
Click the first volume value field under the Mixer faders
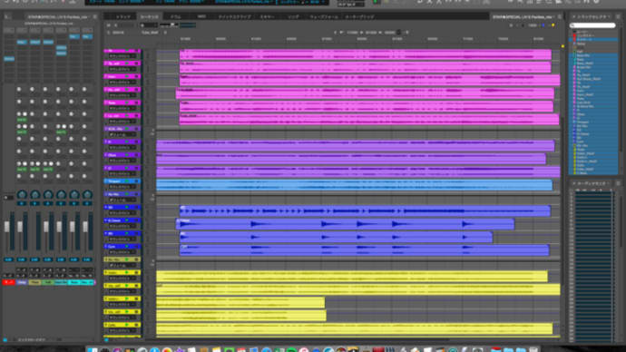pos(8,259)
